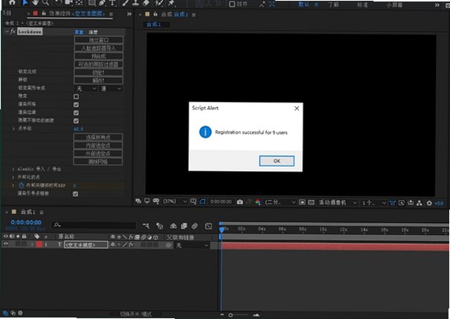Image resolution: width=450 pixels, height=319 pixels.
Task: Select the Hand tool
Action: (x=35, y=2)
